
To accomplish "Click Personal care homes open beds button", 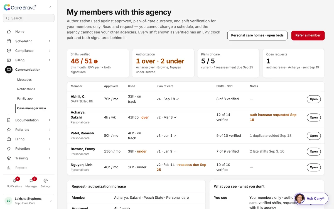I will point(257,35).
